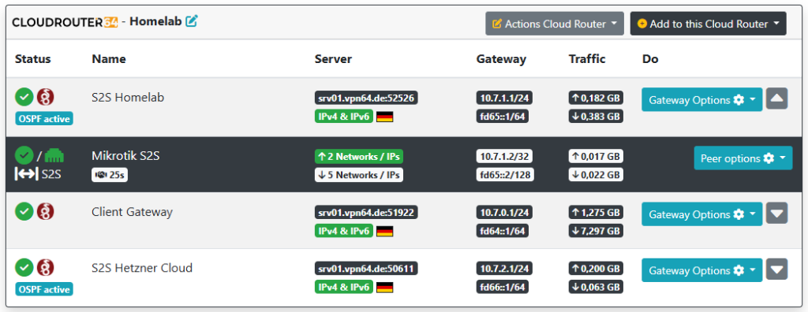Click the green check status icon for S2S Homelab

coord(24,97)
